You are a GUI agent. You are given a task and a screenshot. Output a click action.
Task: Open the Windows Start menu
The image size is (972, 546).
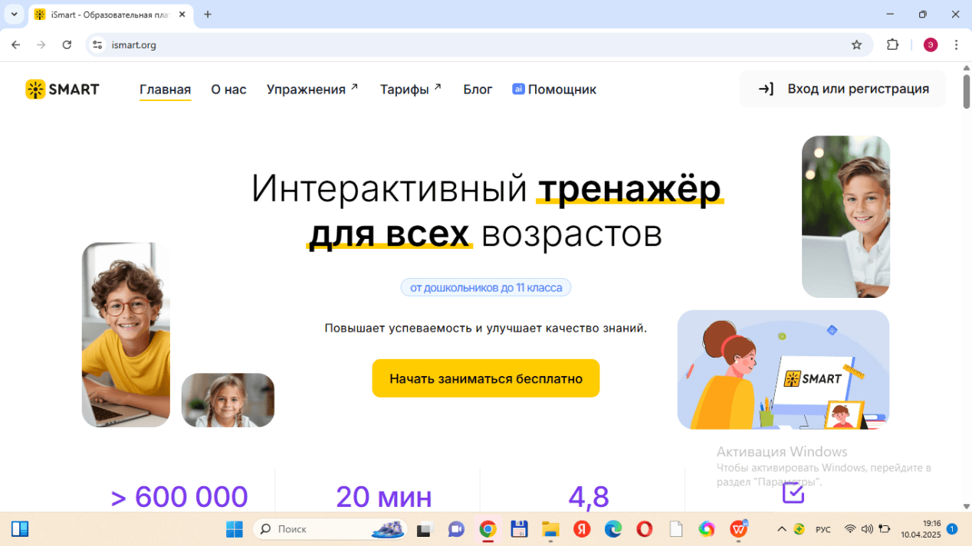pos(234,529)
